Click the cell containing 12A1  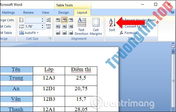[49, 109]
